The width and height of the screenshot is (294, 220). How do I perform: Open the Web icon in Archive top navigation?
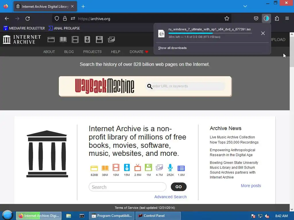click(51, 40)
